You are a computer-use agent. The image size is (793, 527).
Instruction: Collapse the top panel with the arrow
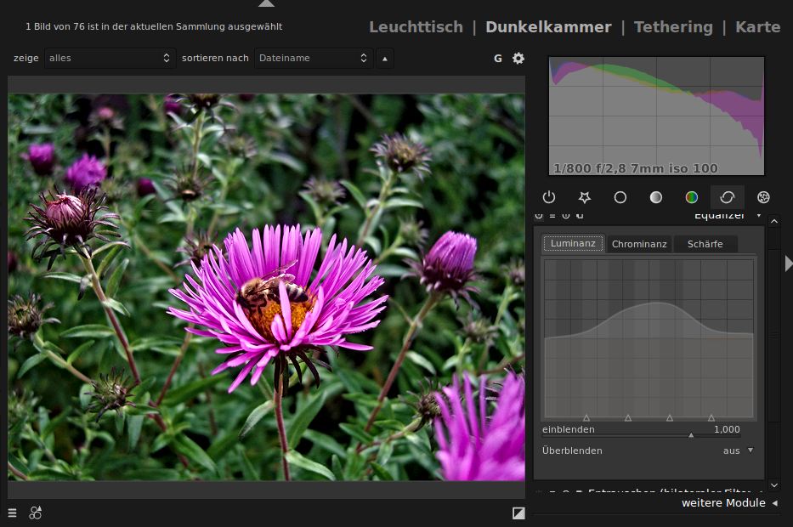pos(266,3)
